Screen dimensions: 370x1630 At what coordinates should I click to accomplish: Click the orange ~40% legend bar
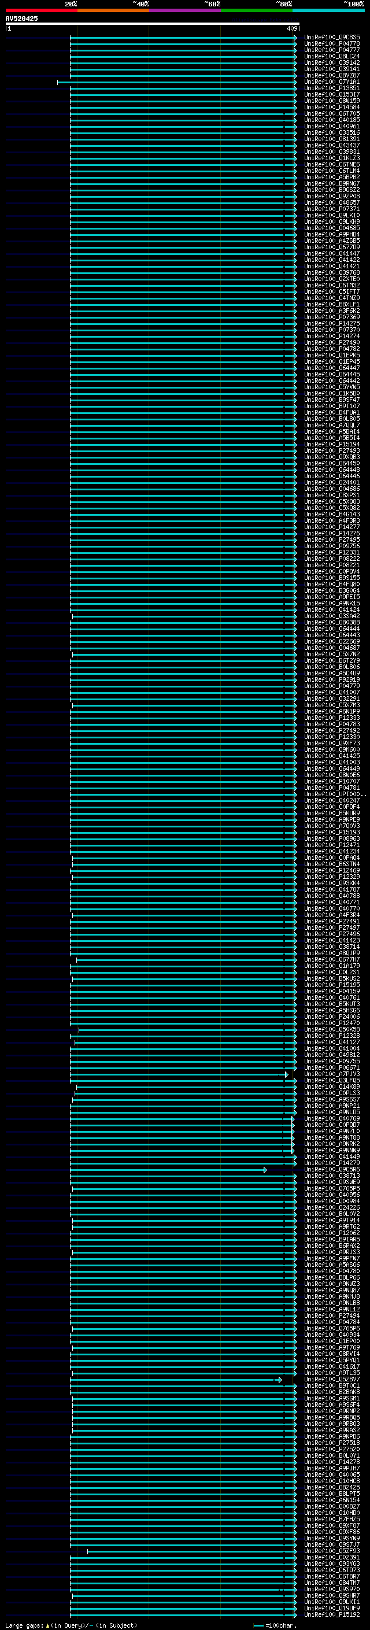pos(113,10)
